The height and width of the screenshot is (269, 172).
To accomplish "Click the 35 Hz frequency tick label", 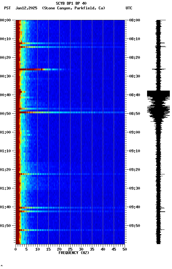I will 92,249.
